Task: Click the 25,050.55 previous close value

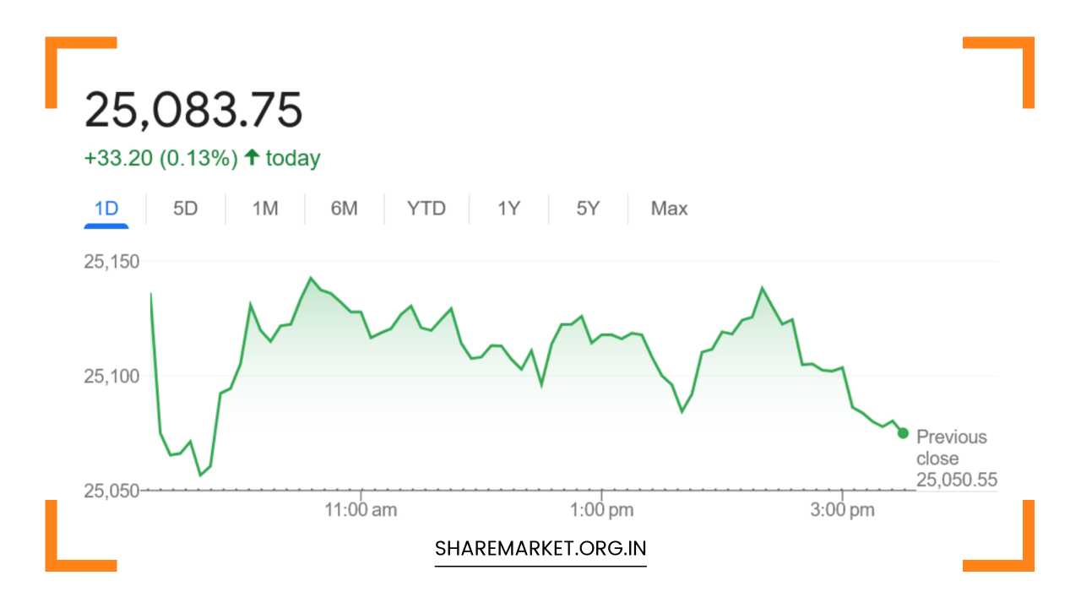Action: click(956, 480)
